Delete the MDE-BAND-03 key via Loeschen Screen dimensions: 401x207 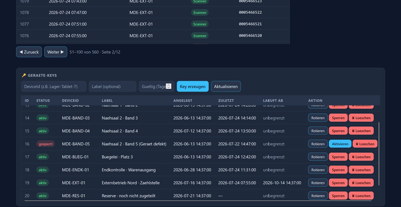(x=361, y=118)
